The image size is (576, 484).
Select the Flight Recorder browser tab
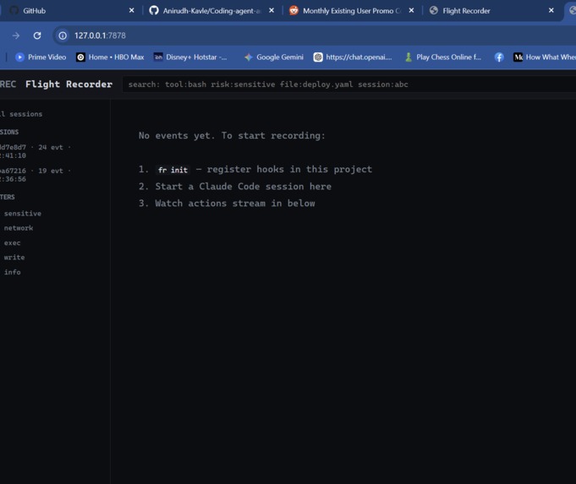click(491, 11)
